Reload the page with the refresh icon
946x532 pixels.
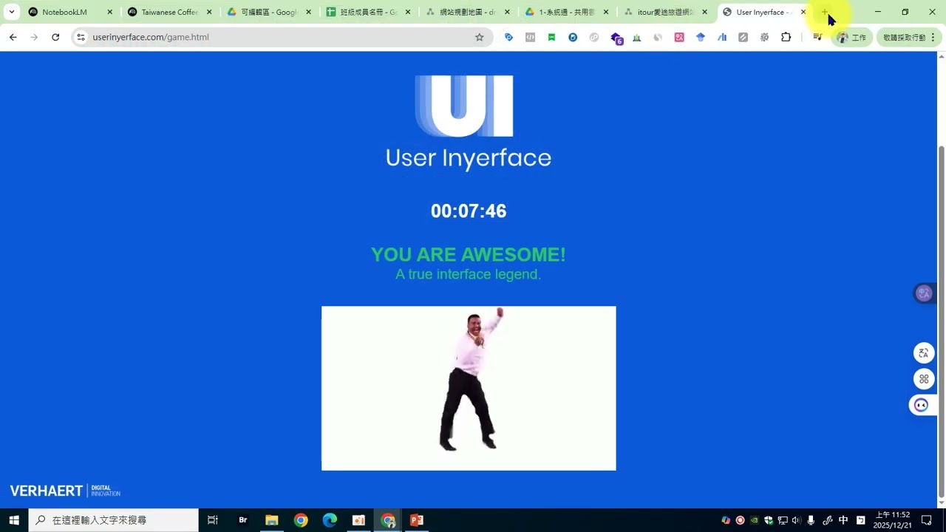coord(55,37)
